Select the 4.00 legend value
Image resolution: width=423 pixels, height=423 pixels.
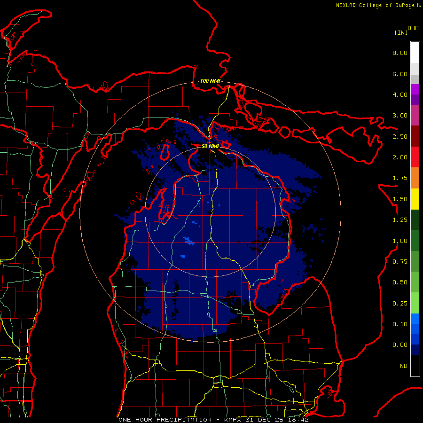pos(400,94)
